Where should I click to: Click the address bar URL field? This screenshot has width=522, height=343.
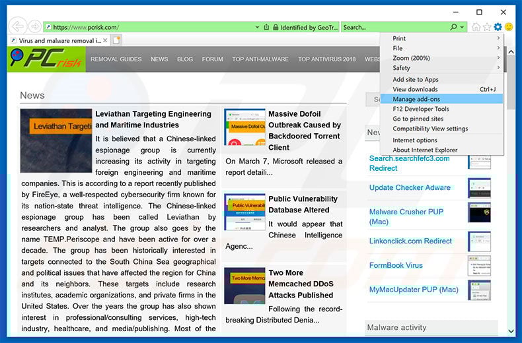pyautogui.click(x=150, y=27)
